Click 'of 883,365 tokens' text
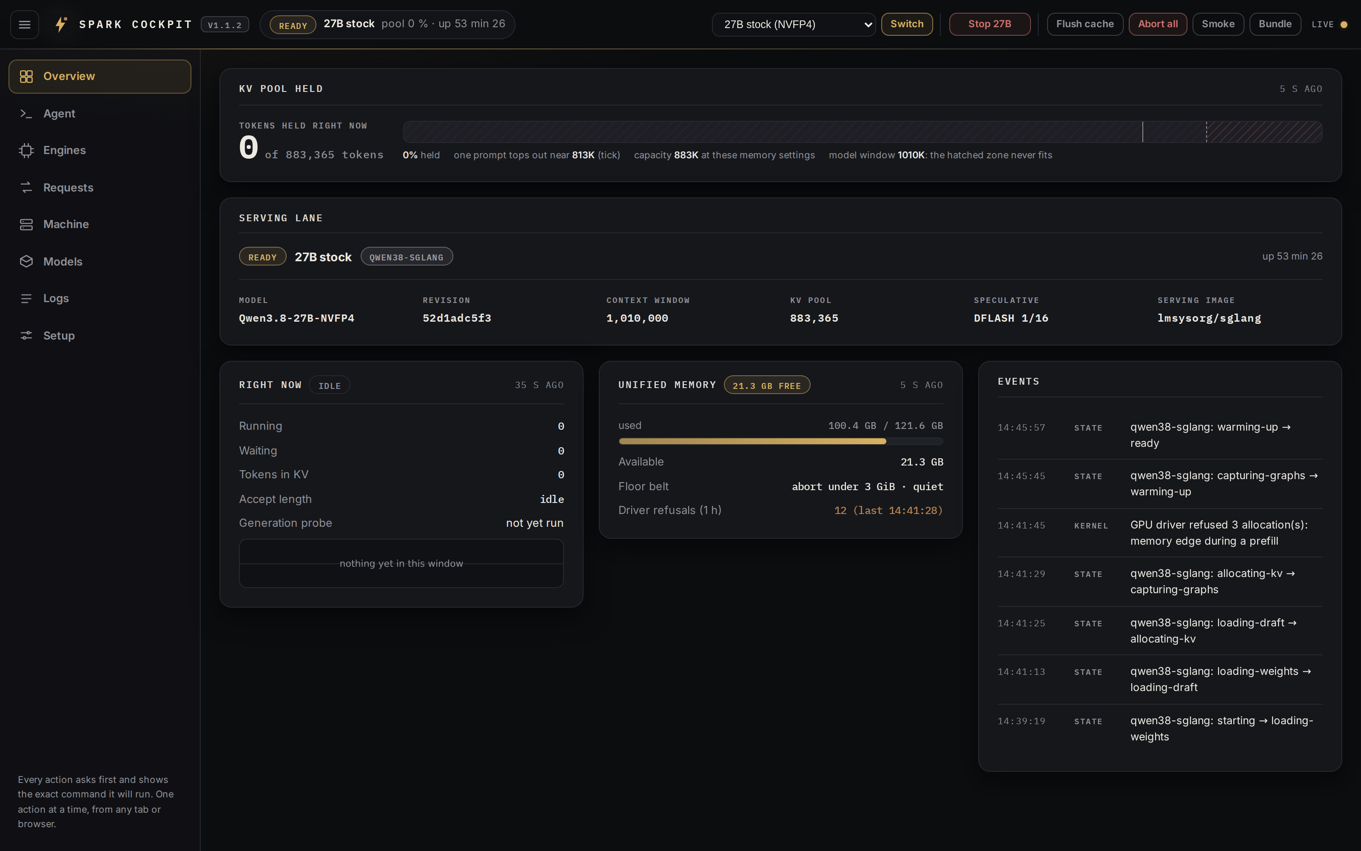The width and height of the screenshot is (1361, 851). [324, 155]
